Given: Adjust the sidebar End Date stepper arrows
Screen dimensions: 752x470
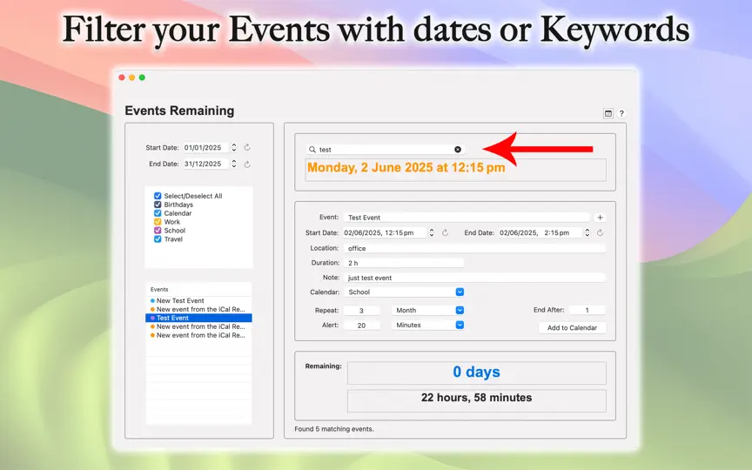Looking at the screenshot, I should click(233, 164).
